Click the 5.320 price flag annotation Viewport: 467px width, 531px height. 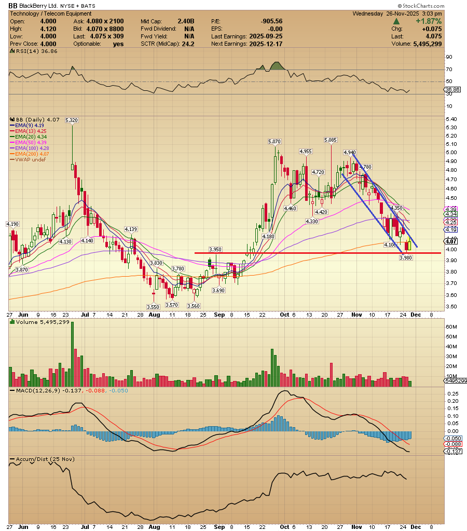click(71, 119)
